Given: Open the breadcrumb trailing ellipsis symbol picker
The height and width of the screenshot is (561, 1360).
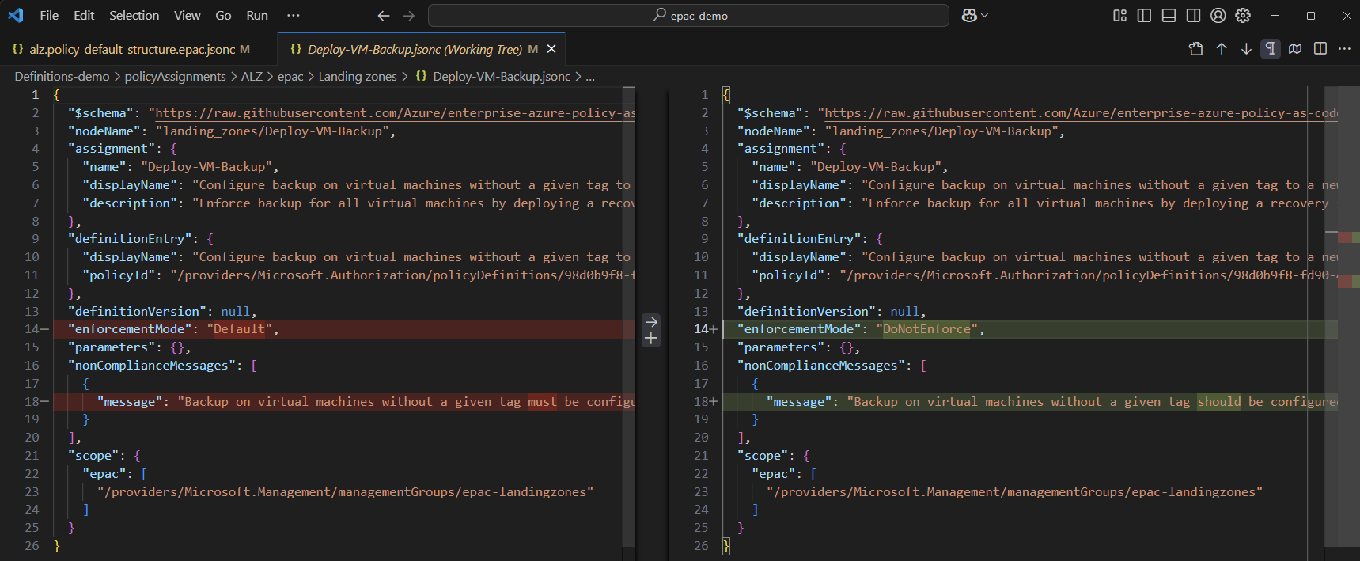Looking at the screenshot, I should click(590, 77).
